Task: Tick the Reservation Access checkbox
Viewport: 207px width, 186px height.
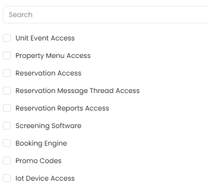Action: click(x=7, y=73)
